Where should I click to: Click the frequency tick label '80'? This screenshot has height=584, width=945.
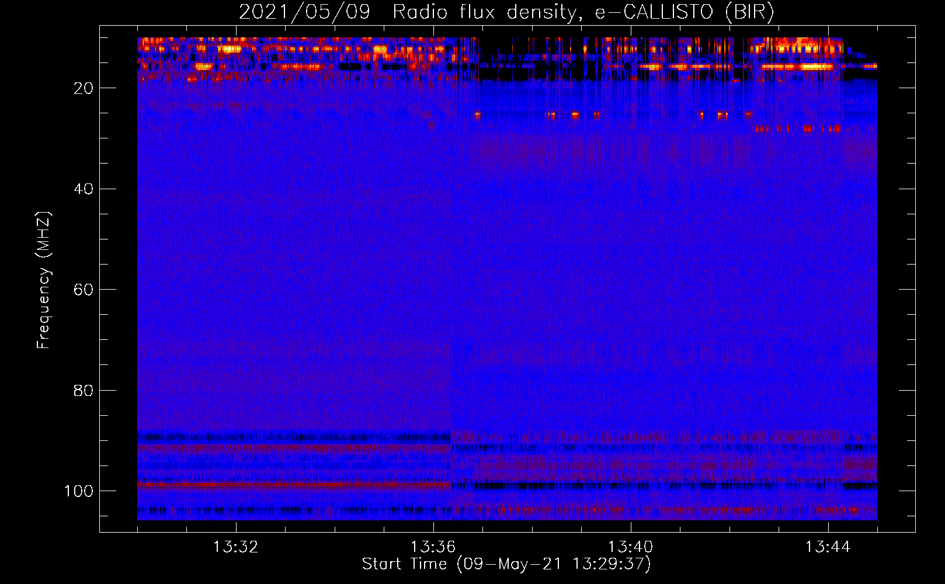pos(84,391)
